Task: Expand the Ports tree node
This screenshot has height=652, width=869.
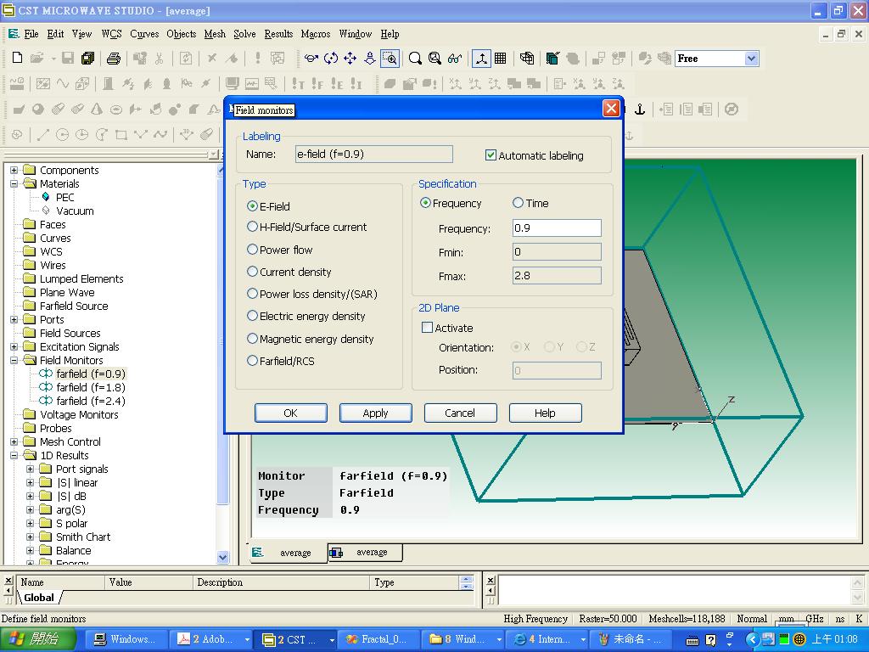Action: (x=14, y=319)
